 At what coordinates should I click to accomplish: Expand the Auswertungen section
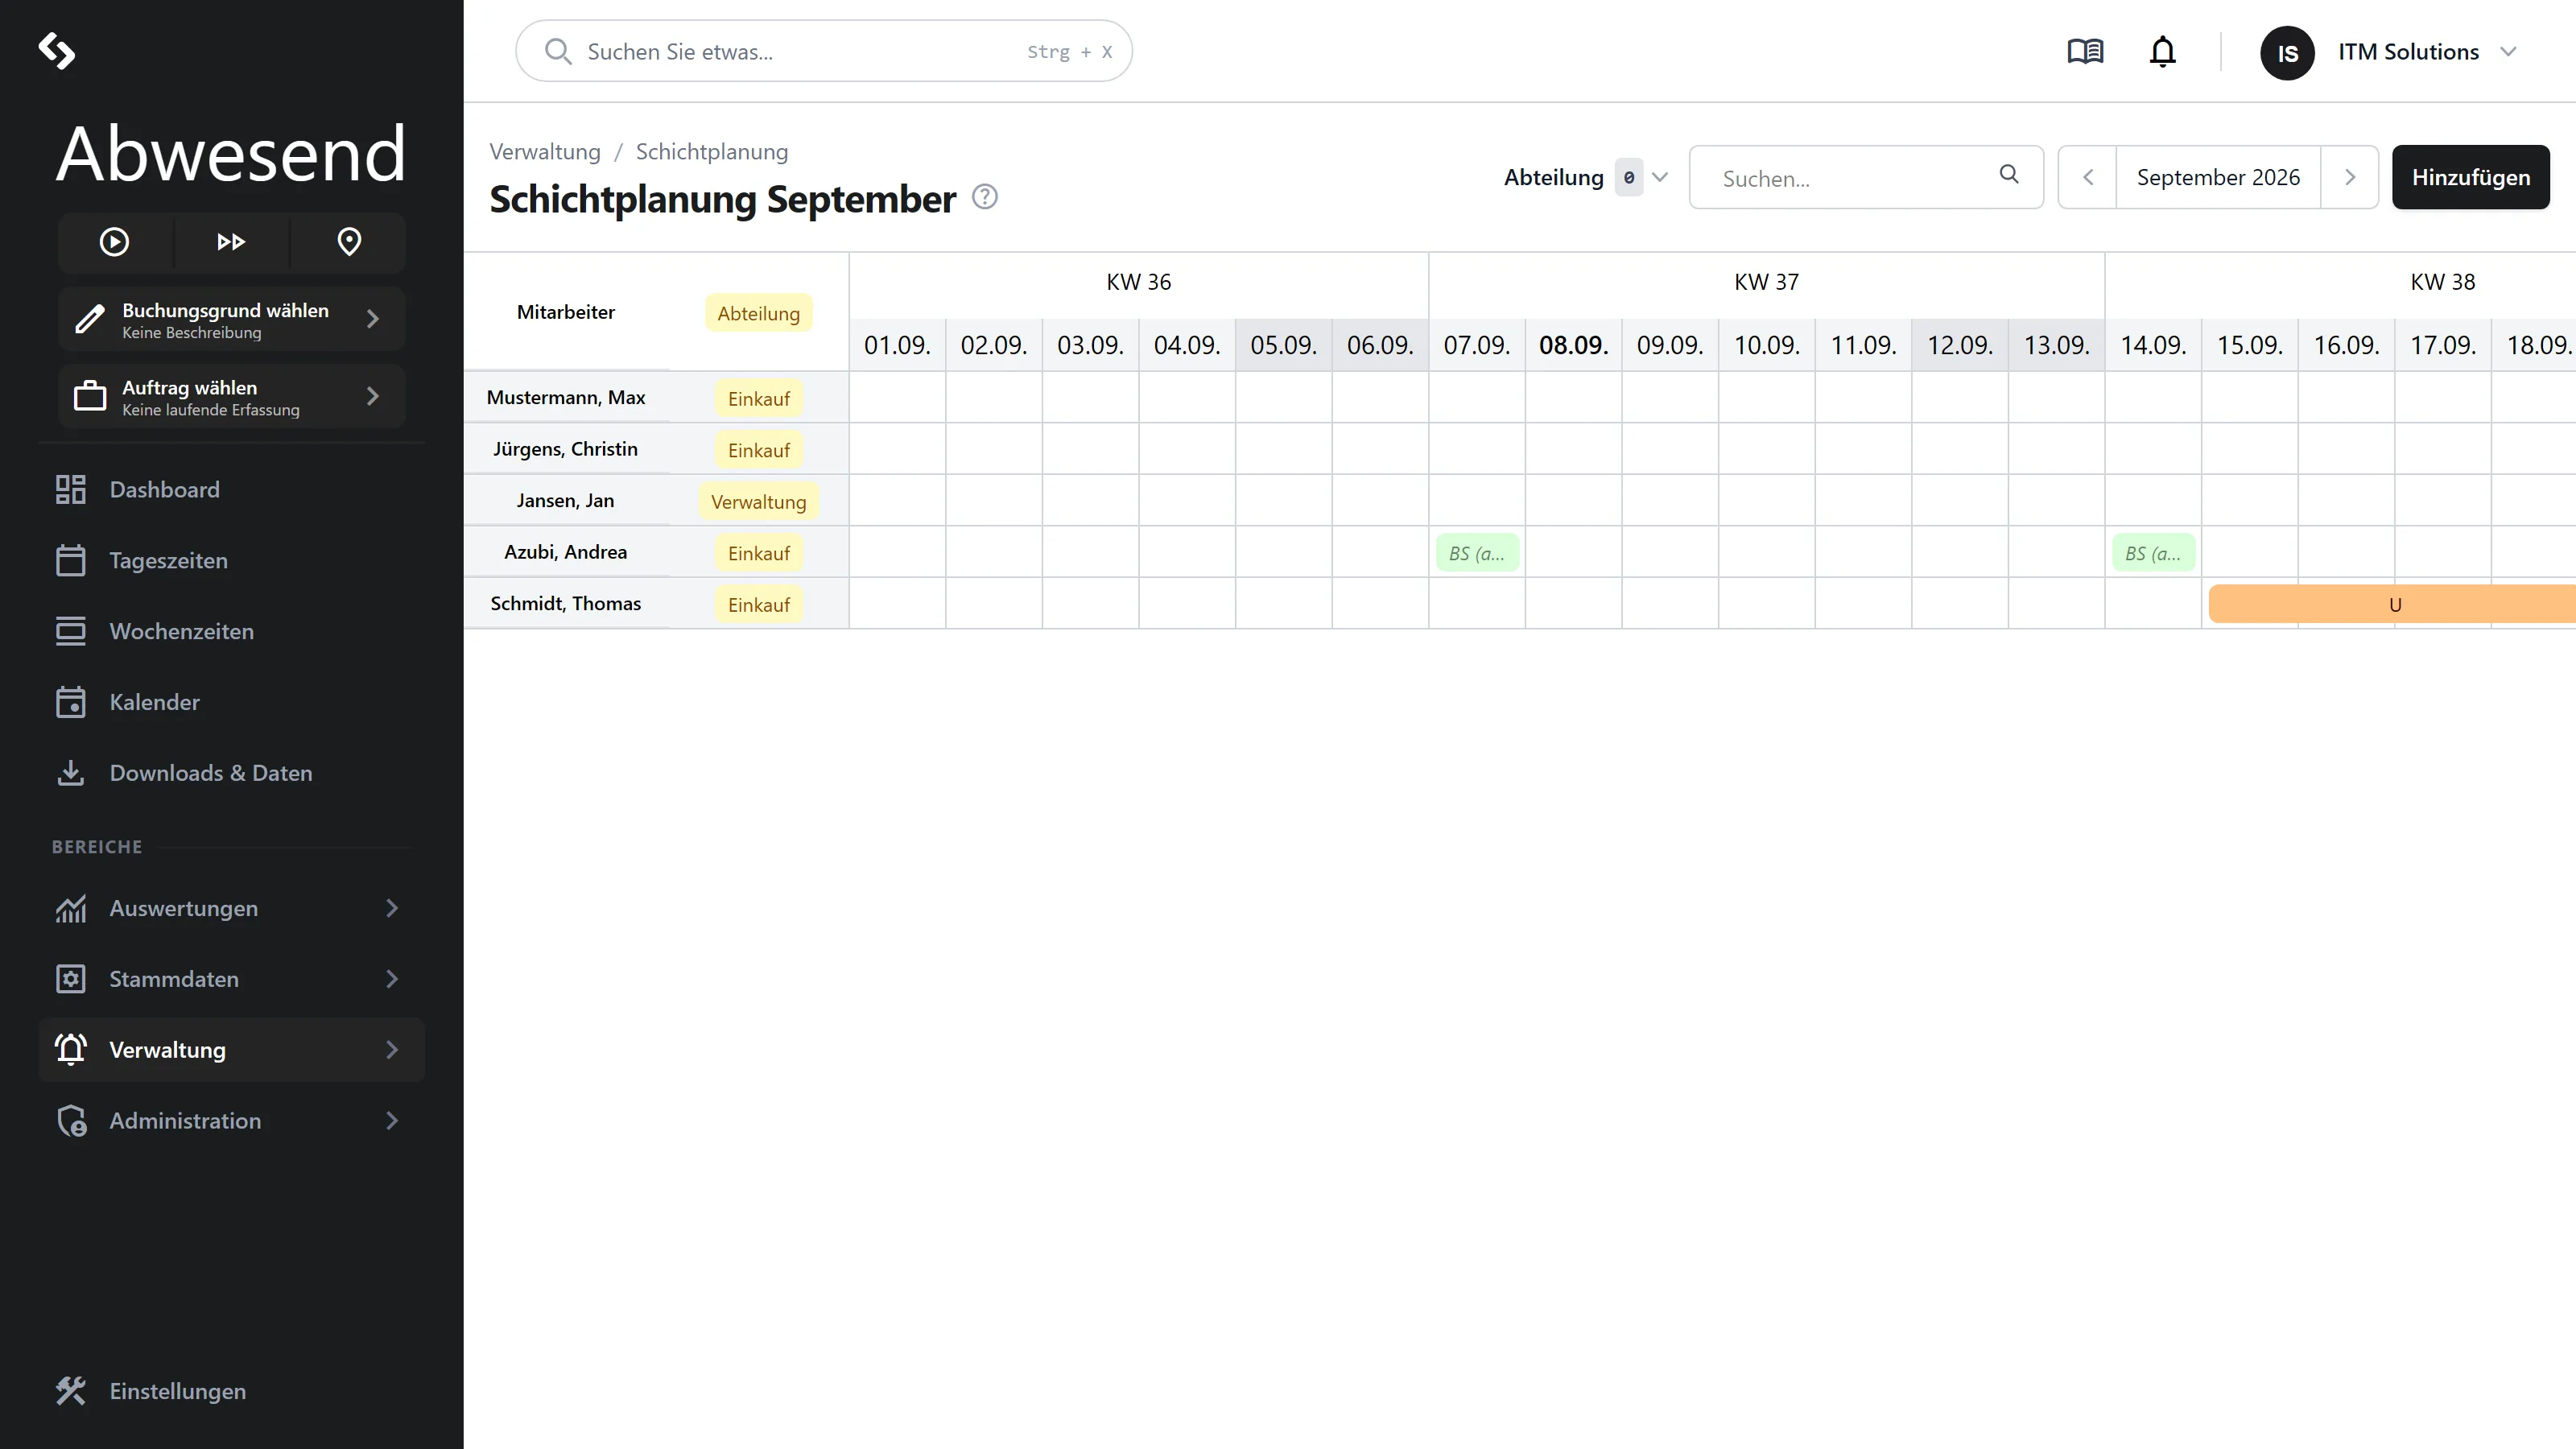point(231,909)
